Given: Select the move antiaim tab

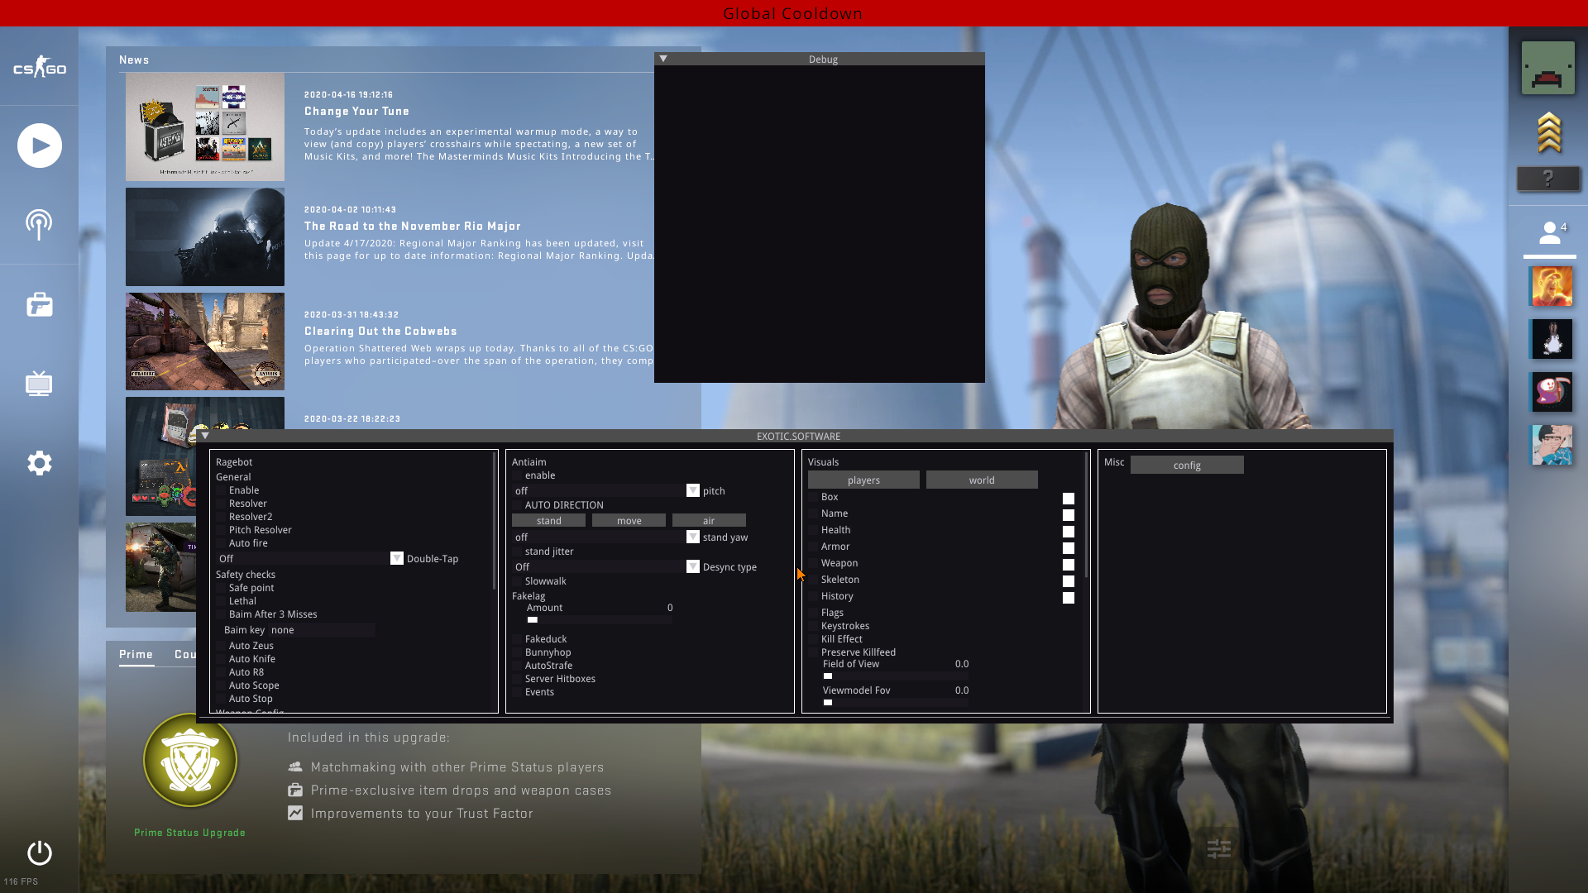Looking at the screenshot, I should 629,520.
